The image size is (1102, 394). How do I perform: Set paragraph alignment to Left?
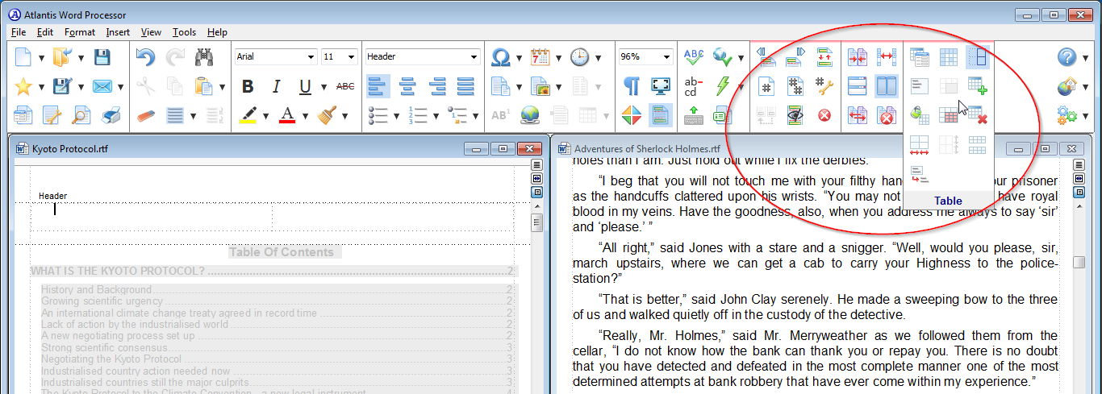tap(378, 86)
